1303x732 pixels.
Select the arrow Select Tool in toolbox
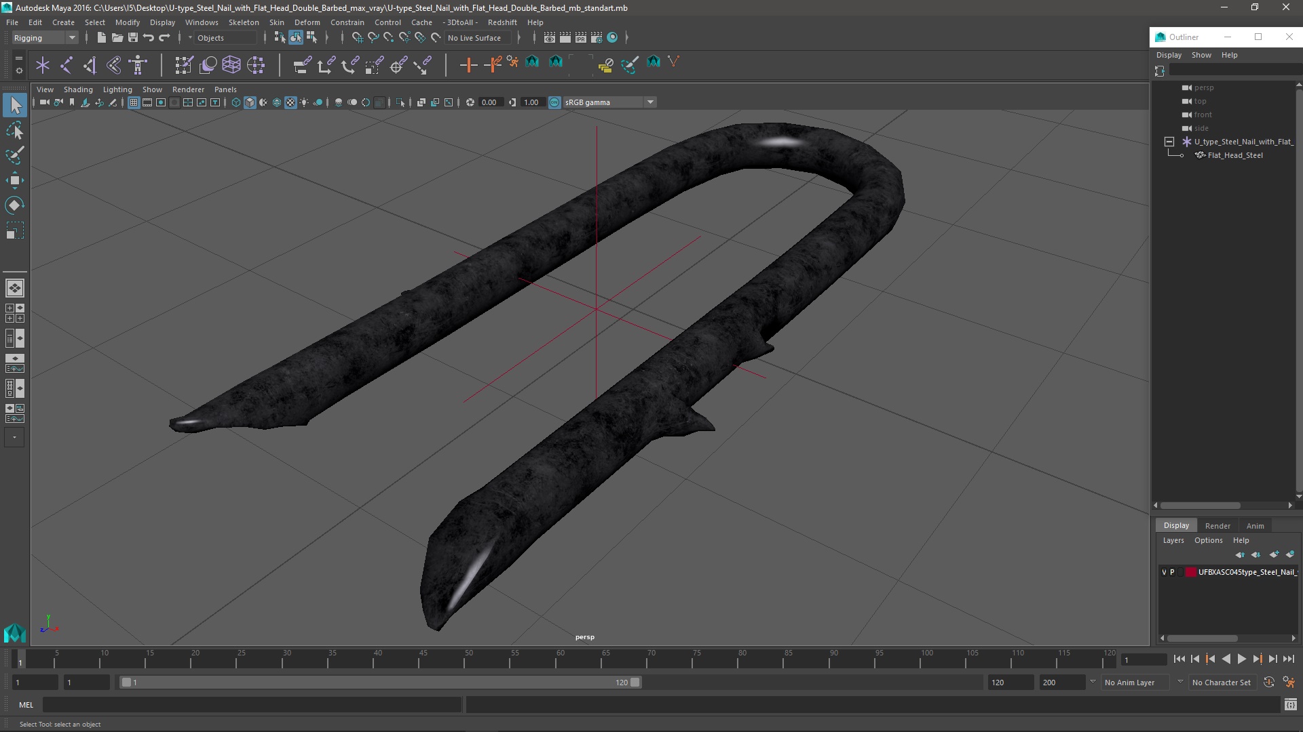15,105
